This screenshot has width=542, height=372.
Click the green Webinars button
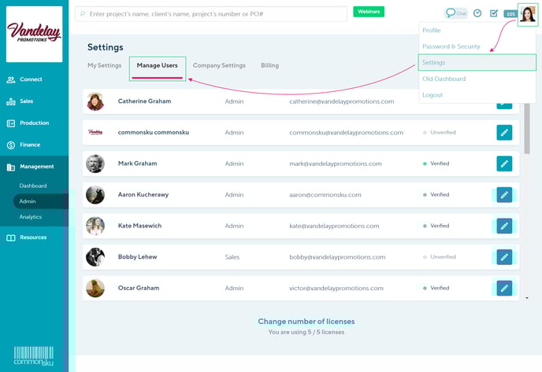(x=369, y=13)
